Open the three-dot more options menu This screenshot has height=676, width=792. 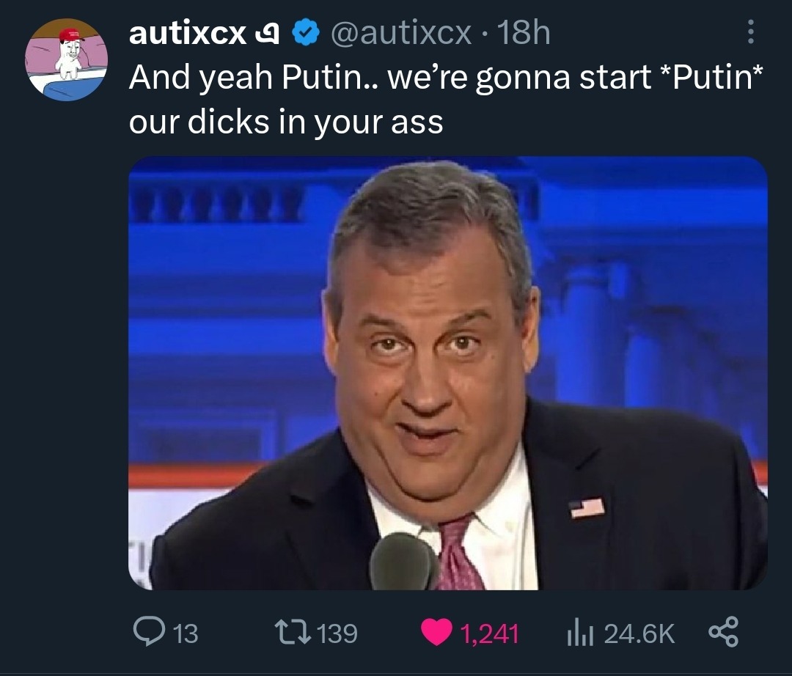(751, 32)
